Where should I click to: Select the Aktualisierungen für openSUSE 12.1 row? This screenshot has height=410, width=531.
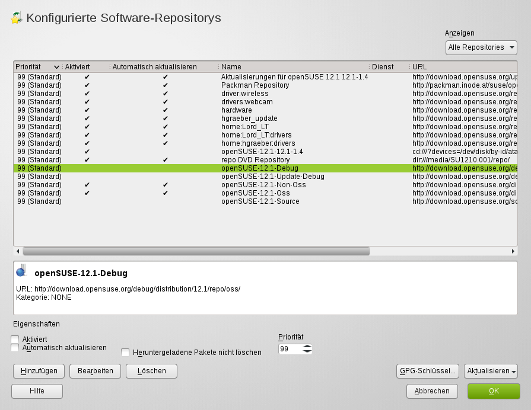point(266,77)
